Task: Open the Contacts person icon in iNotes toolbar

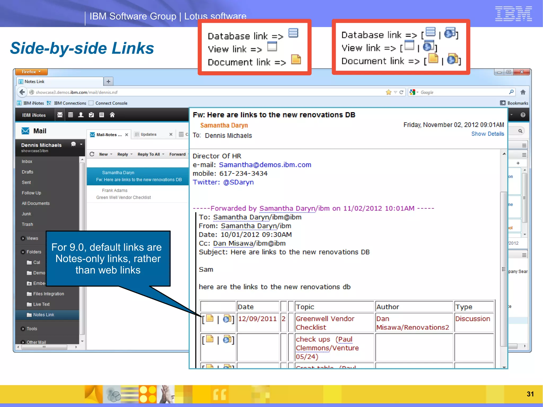Action: point(81,115)
